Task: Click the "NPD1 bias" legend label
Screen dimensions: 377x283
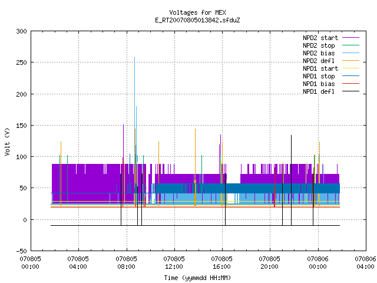Action: coord(319,84)
